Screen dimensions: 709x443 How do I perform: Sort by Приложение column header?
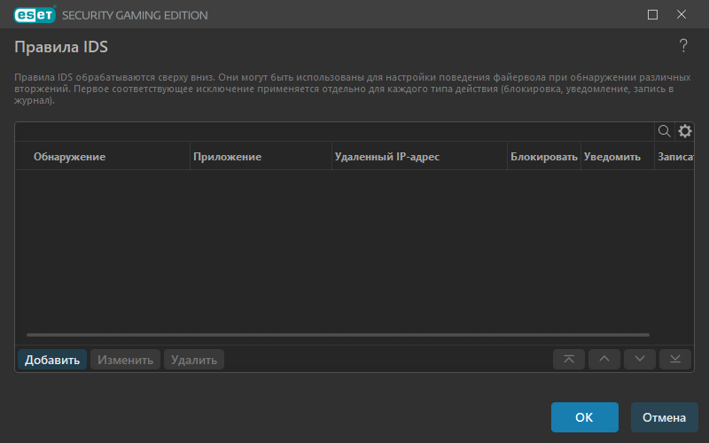[x=261, y=157]
